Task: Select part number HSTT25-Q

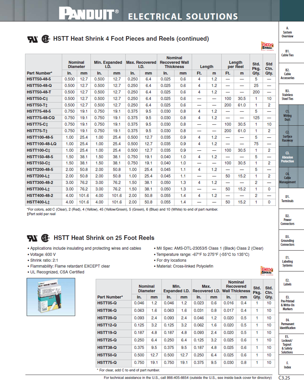Action: point(107,340)
